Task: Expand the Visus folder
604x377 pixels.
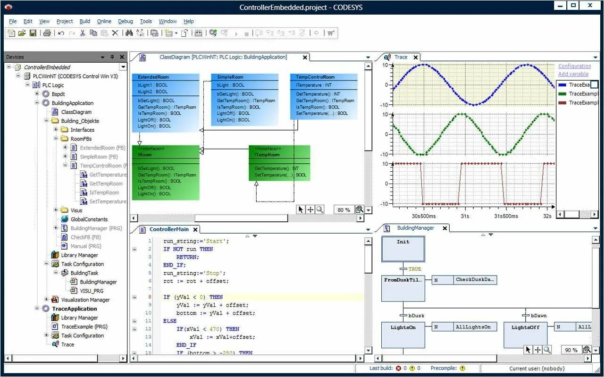Action: 56,210
